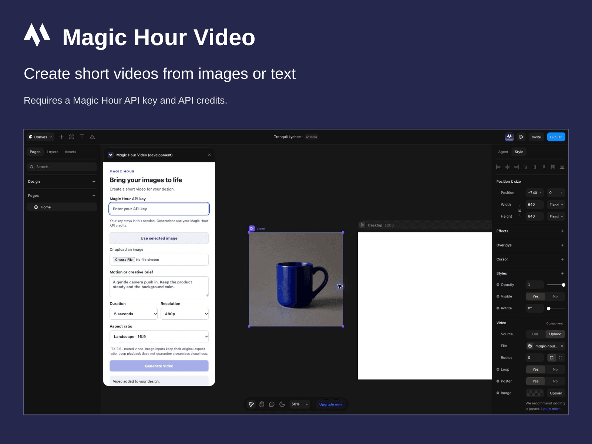Click the Search field in left panel
The height and width of the screenshot is (444, 592).
click(62, 167)
